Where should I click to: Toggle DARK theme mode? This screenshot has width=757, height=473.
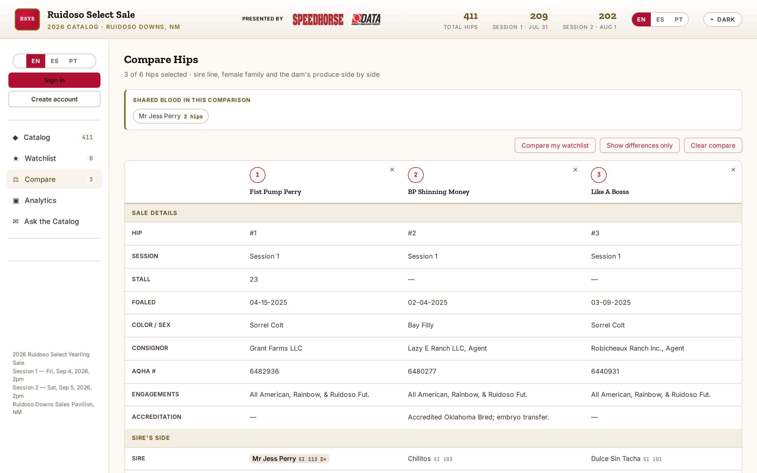pos(723,19)
